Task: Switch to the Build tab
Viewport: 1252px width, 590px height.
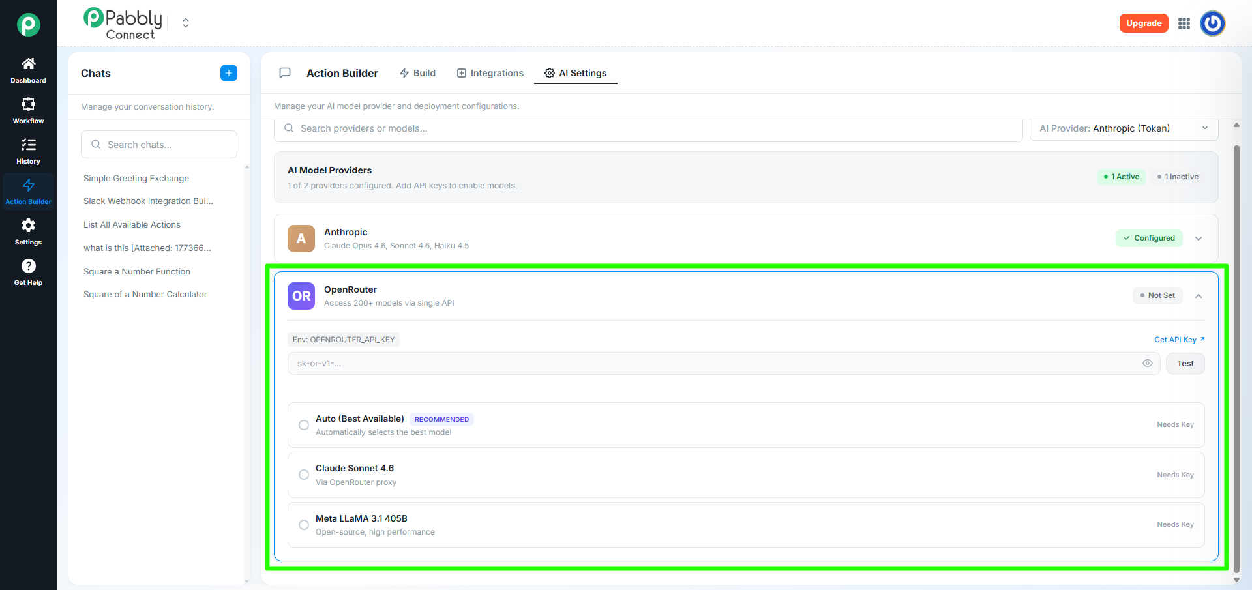Action: click(417, 73)
